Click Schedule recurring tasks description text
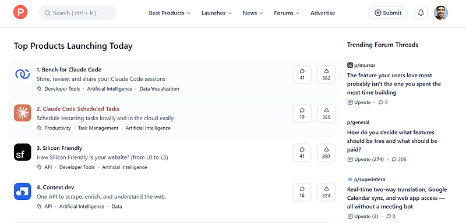 tap(105, 118)
